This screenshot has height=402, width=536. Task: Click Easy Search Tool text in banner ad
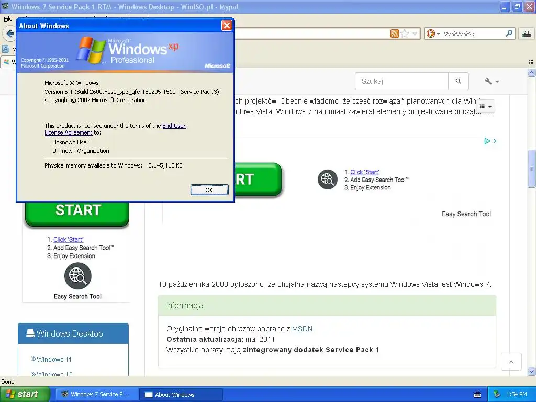466,214
